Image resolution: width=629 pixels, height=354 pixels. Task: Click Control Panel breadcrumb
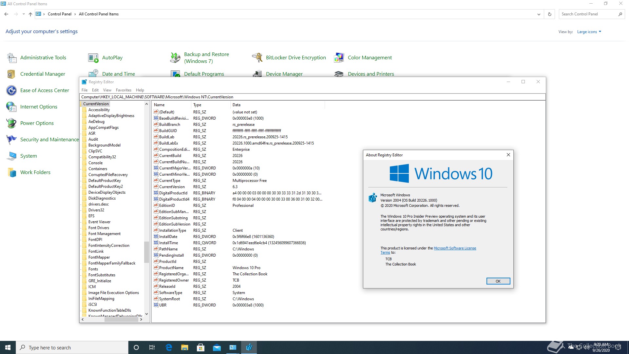point(60,14)
